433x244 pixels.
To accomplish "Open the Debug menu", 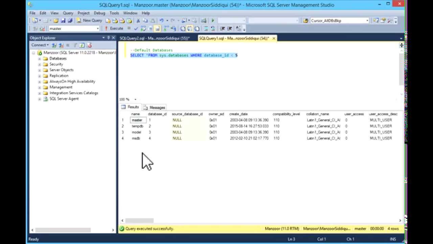I will click(x=99, y=13).
